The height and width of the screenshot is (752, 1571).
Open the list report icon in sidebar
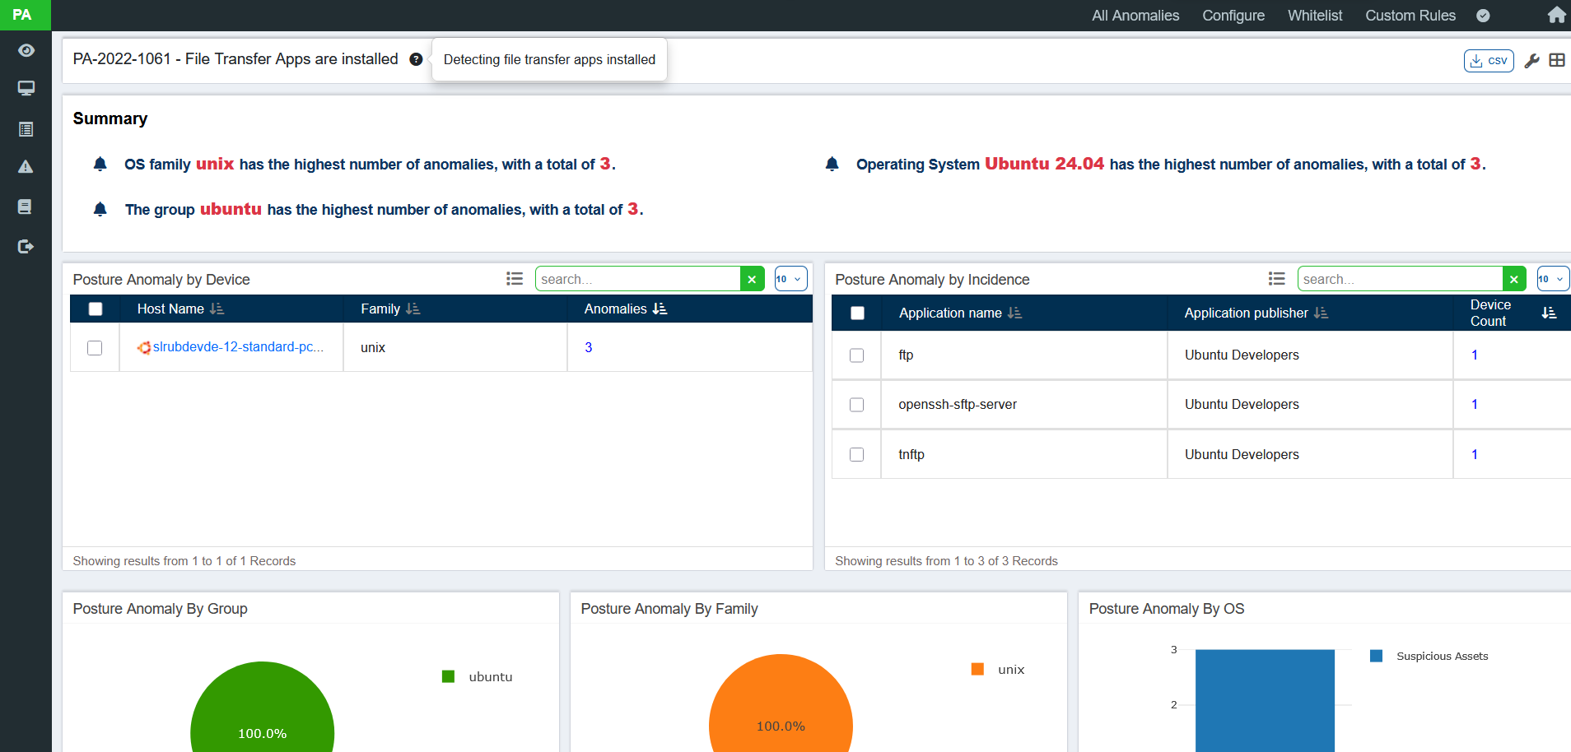26,129
